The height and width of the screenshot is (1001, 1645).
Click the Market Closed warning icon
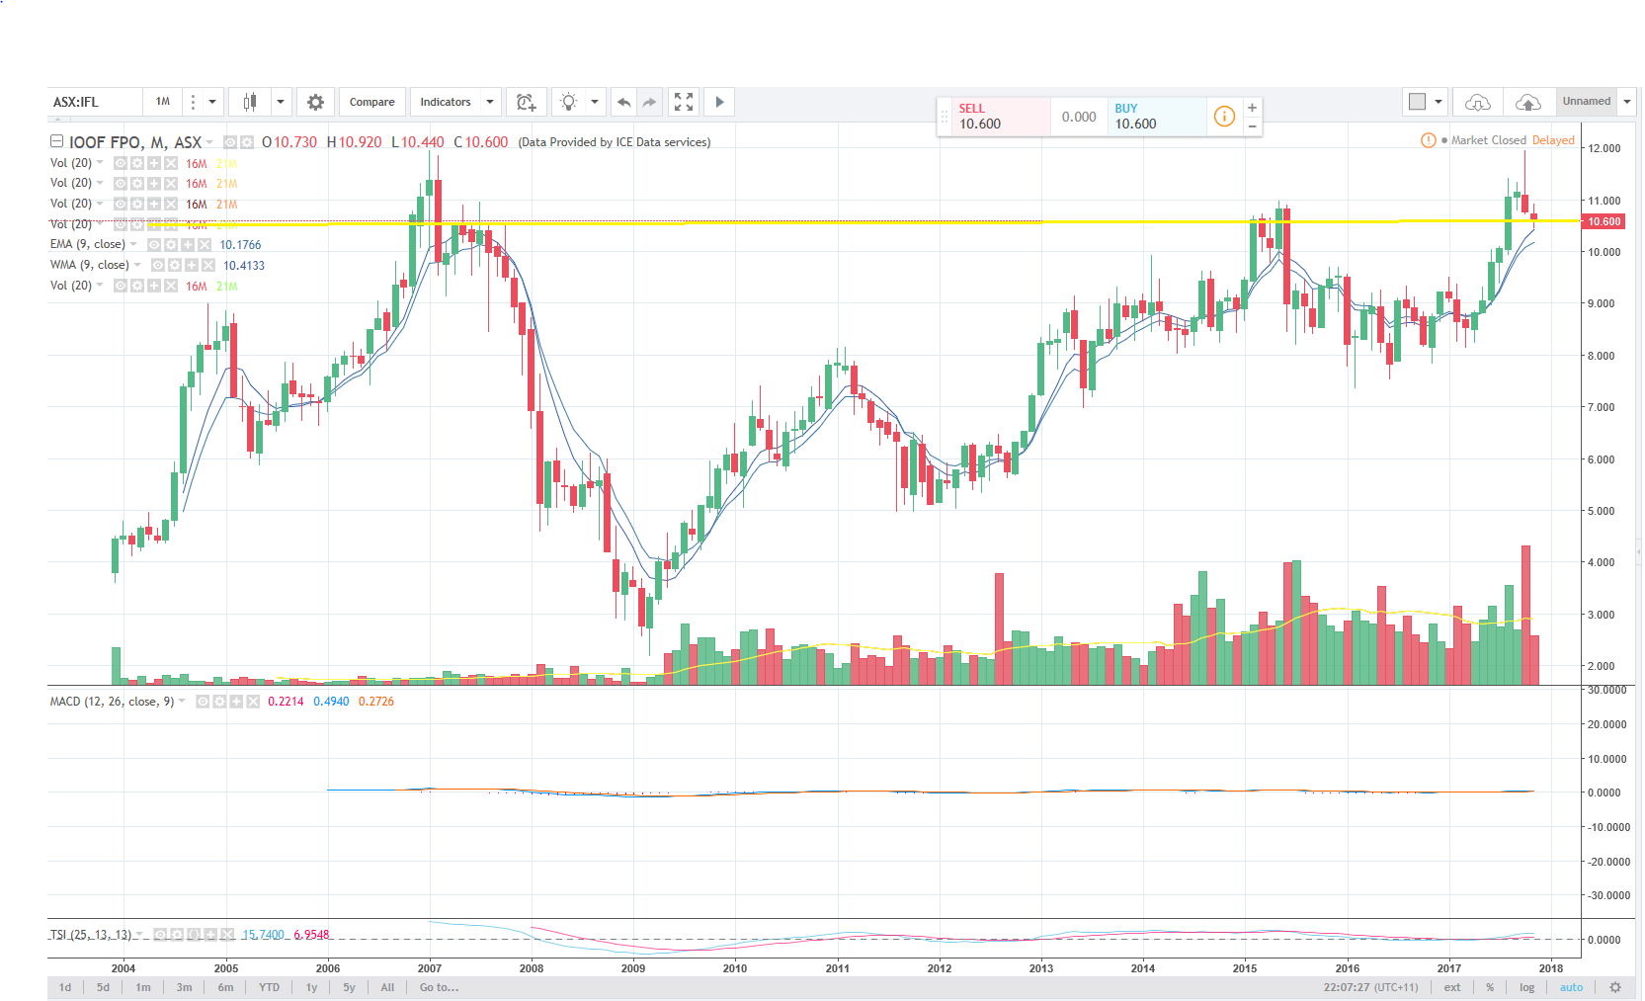[x=1428, y=140]
